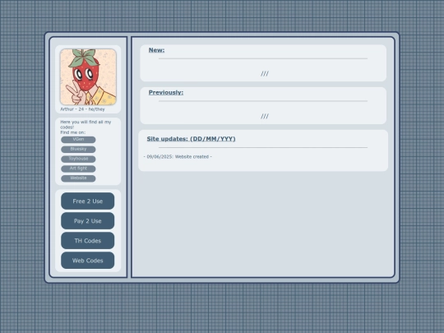Open the VGen link
This screenshot has height=333, width=444.
pos(78,140)
